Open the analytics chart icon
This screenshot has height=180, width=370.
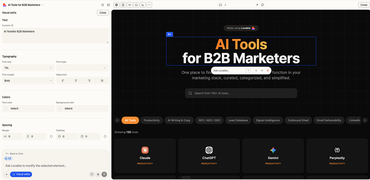[143, 5]
